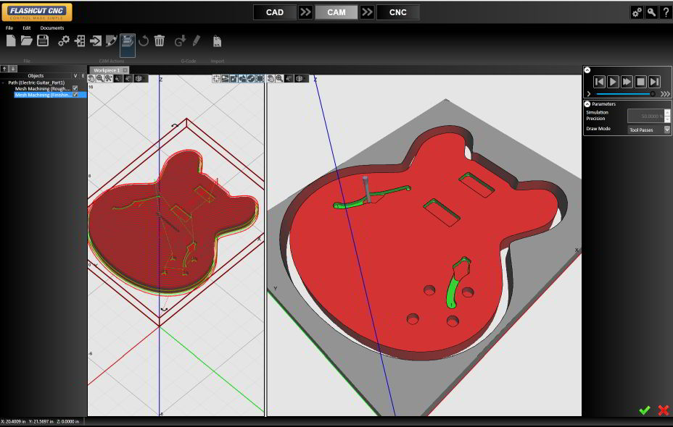Click the zoom-to-fit magnifier in left viewport
The width and height of the screenshot is (673, 427).
pos(109,78)
